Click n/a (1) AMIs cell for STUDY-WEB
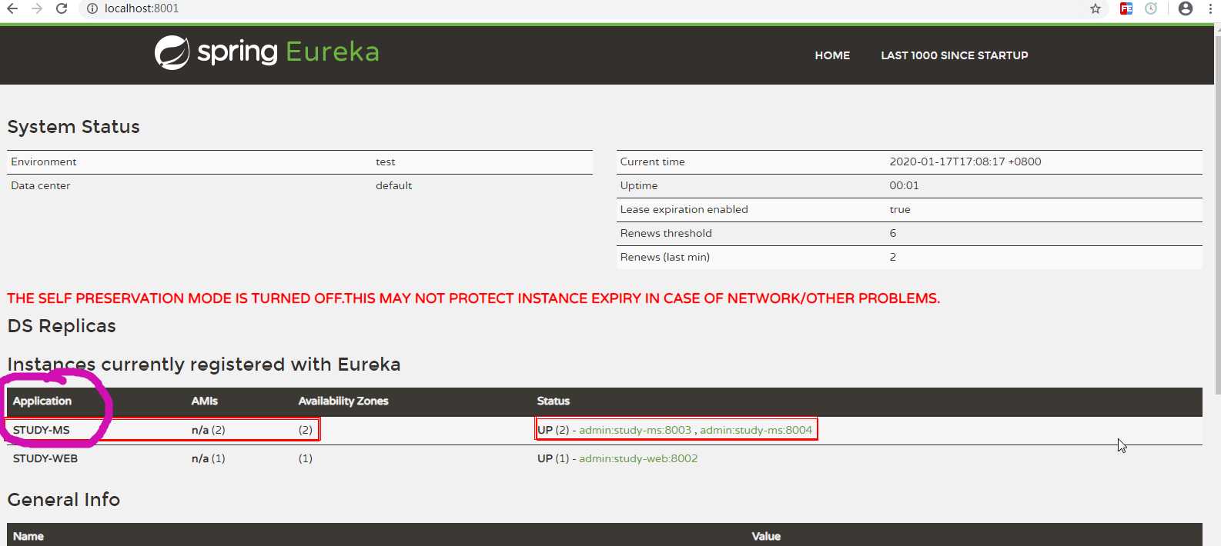This screenshot has height=546, width=1221. click(x=209, y=458)
